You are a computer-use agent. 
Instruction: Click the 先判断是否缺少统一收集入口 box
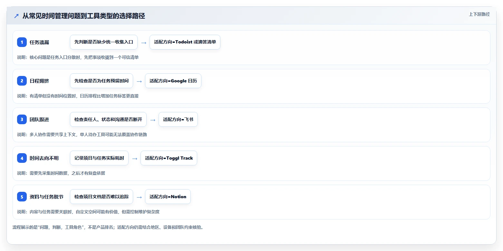(104, 42)
